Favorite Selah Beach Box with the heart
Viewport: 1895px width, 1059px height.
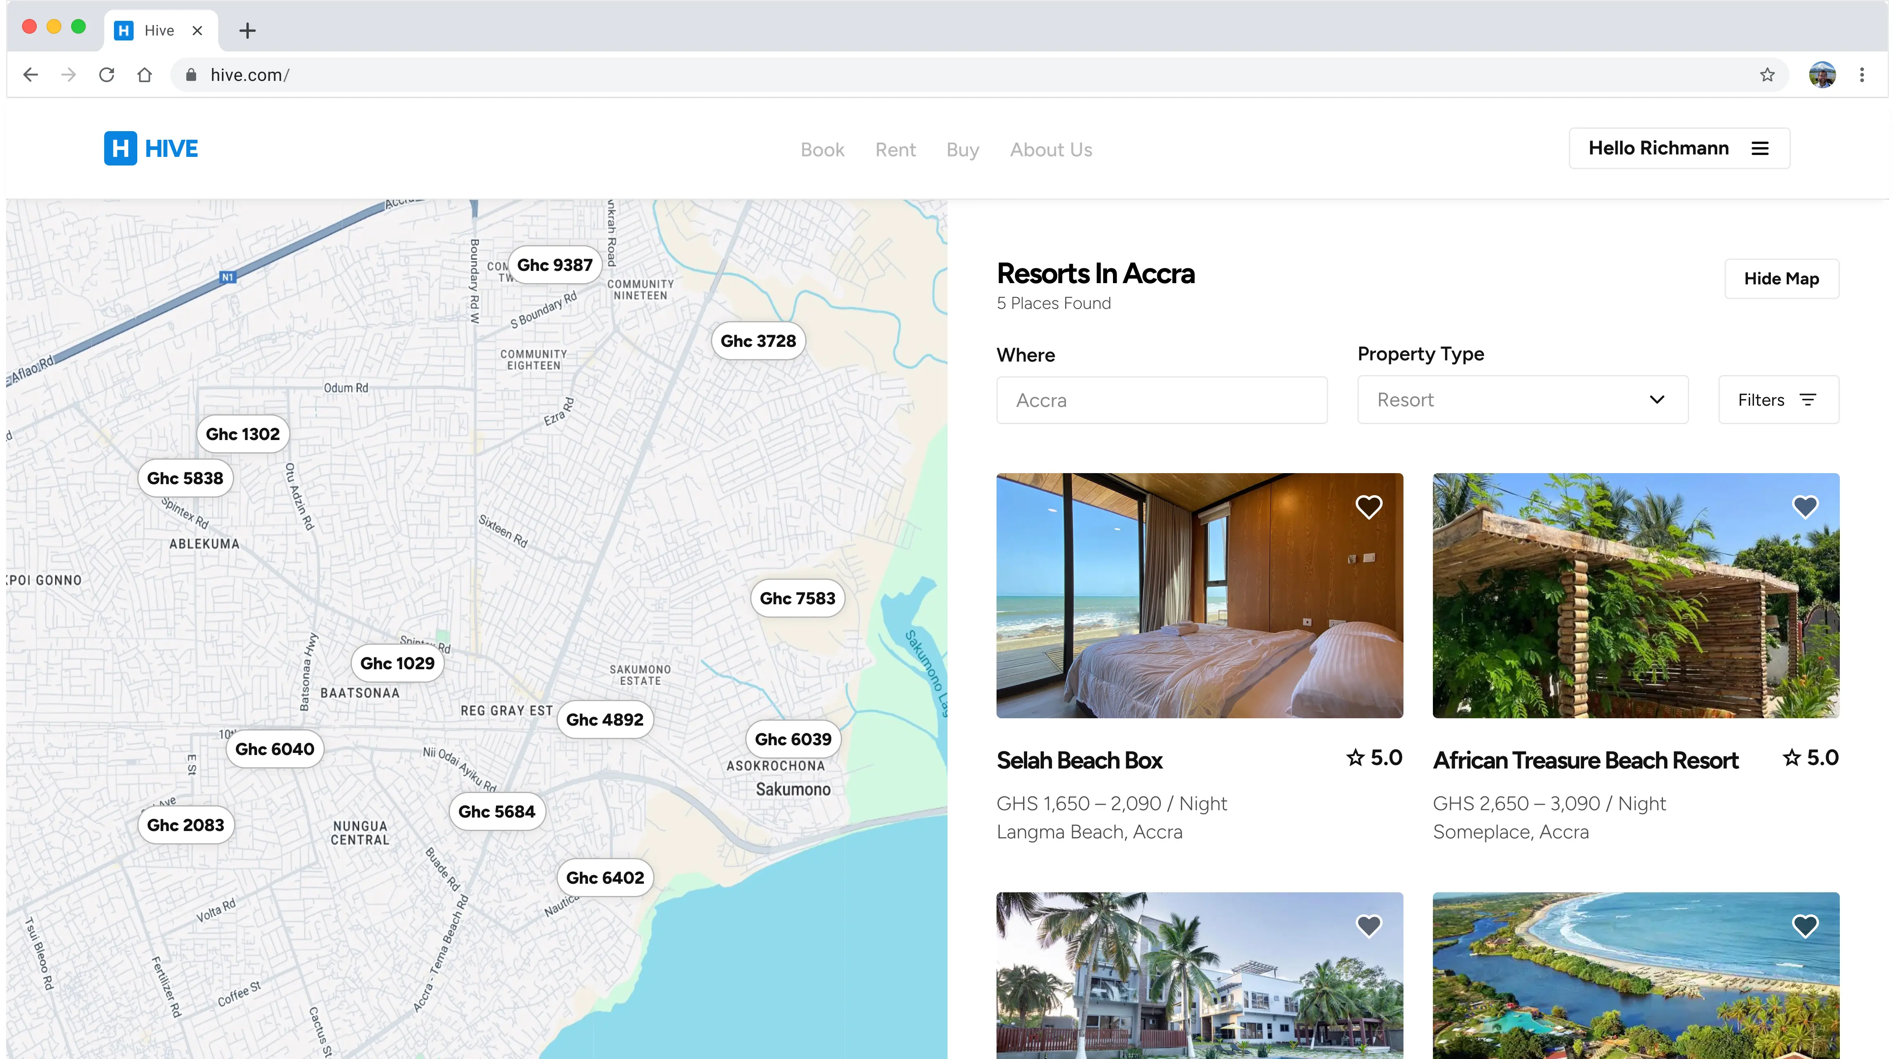[x=1368, y=507]
